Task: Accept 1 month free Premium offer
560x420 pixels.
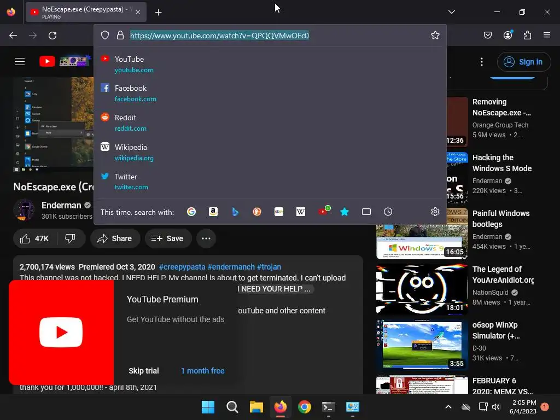Action: click(202, 371)
